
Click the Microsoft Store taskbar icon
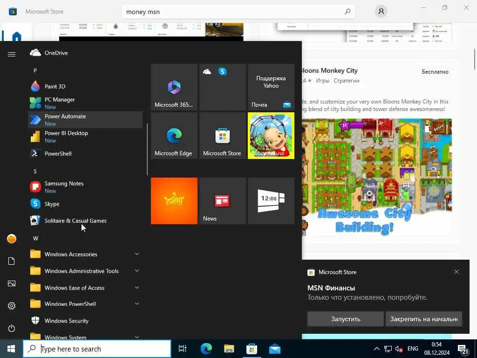[x=252, y=349]
